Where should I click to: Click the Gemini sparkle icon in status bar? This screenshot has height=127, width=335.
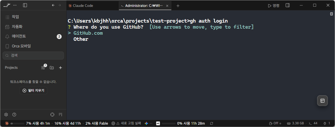(x=146, y=124)
